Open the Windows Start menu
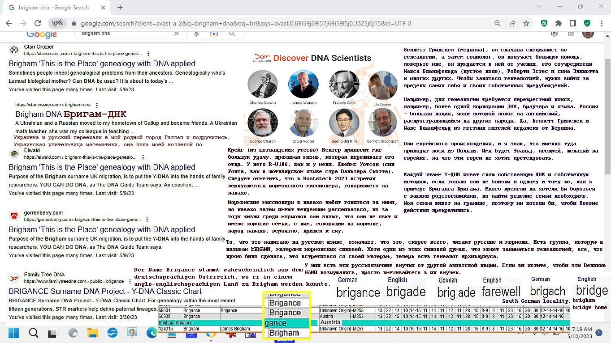Screen dimensions: 611x343 pyautogui.click(x=14, y=333)
